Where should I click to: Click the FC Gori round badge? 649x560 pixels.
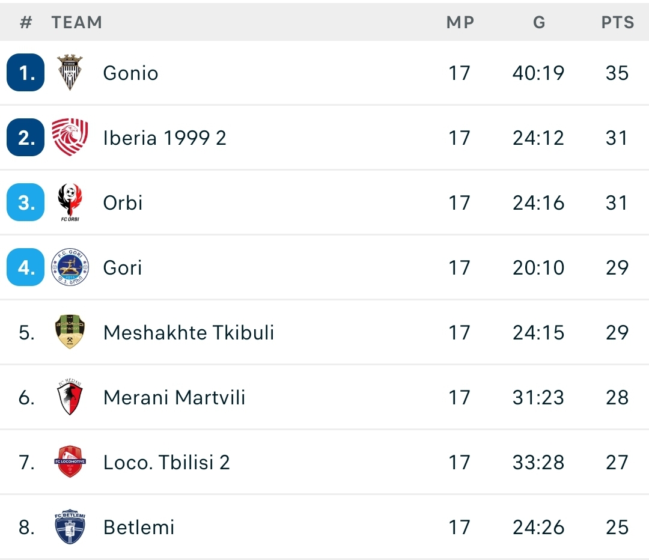[70, 267]
